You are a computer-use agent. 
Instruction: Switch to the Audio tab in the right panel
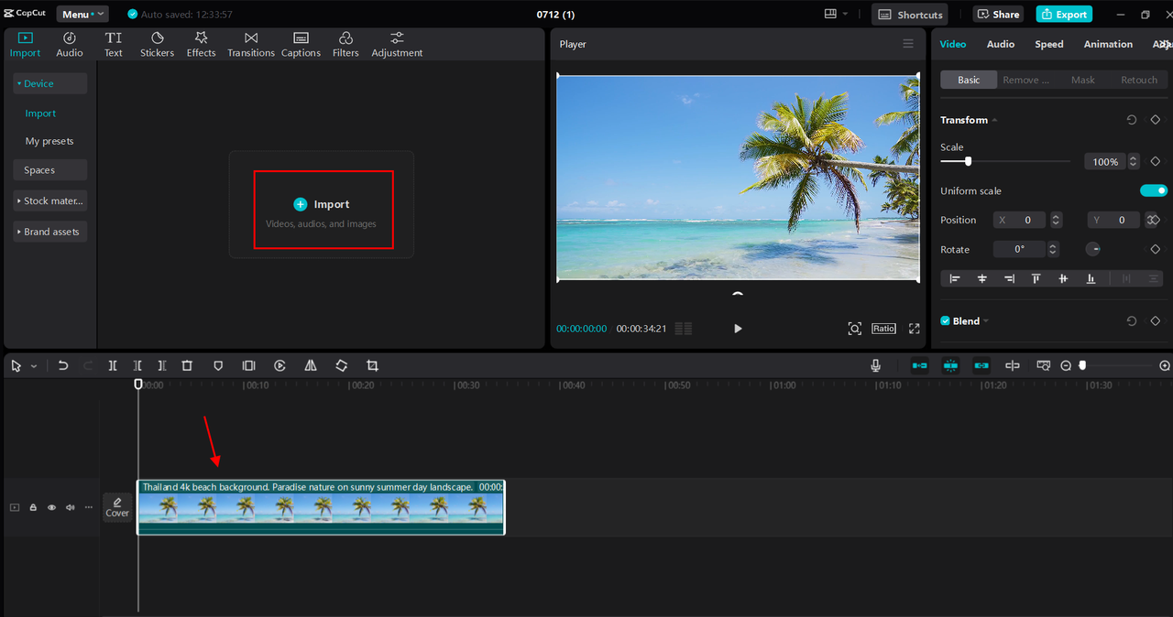1000,44
